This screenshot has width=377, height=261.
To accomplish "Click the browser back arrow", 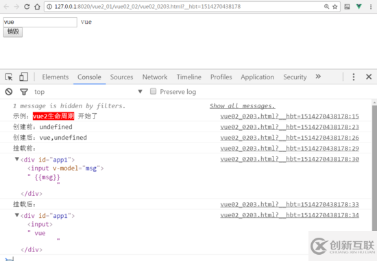I will coord(6,7).
